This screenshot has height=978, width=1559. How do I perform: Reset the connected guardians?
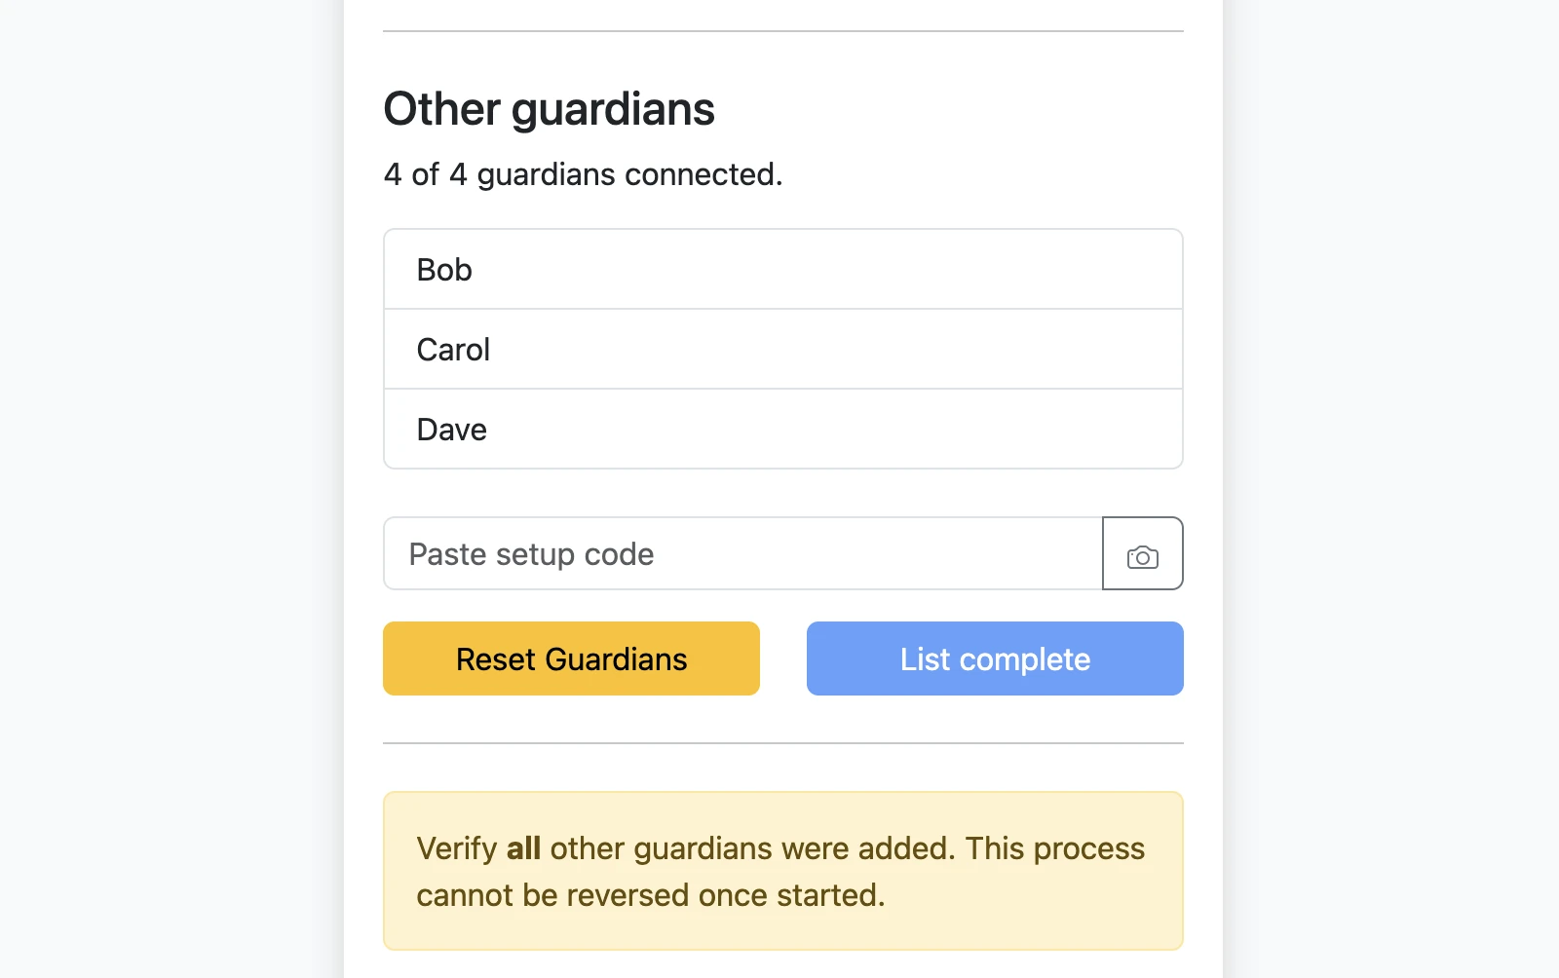click(571, 658)
